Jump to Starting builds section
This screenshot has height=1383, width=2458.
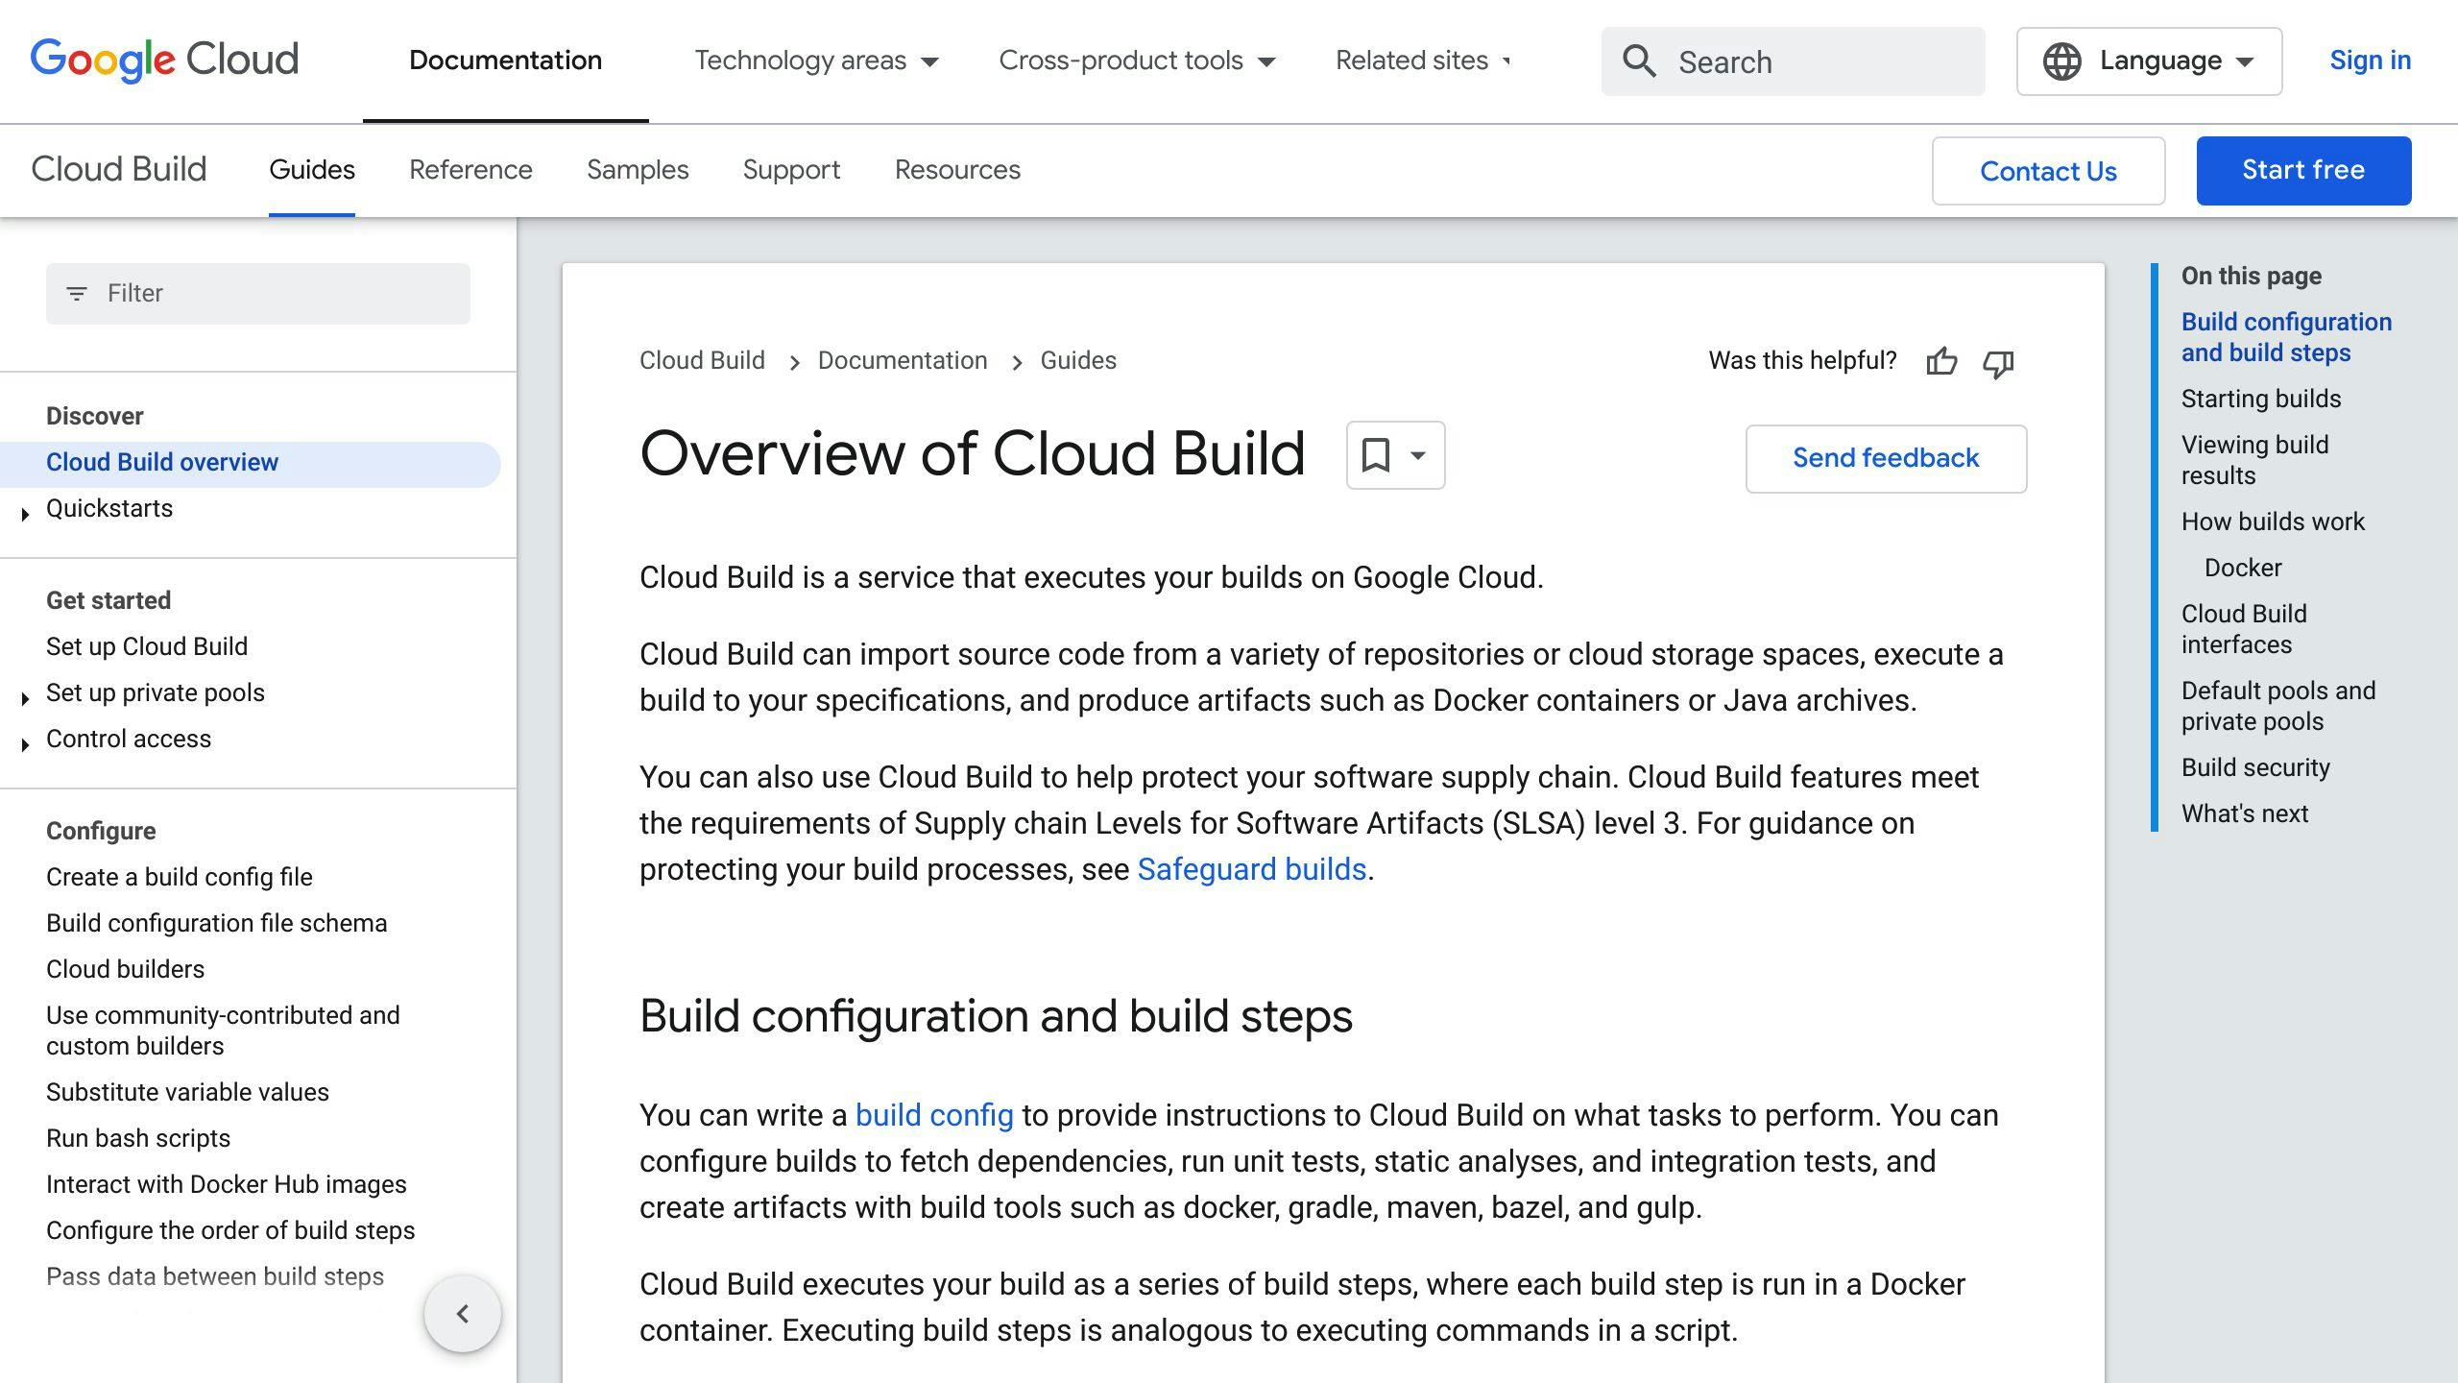pos(2261,399)
